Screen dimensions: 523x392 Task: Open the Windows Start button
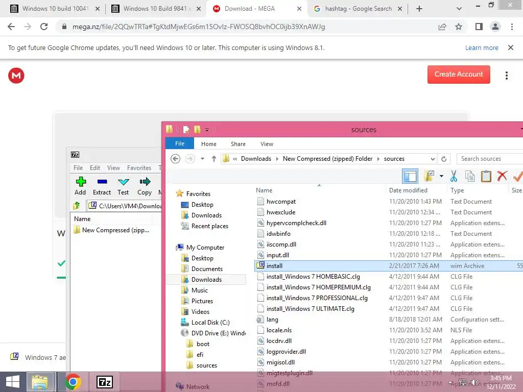click(x=13, y=382)
